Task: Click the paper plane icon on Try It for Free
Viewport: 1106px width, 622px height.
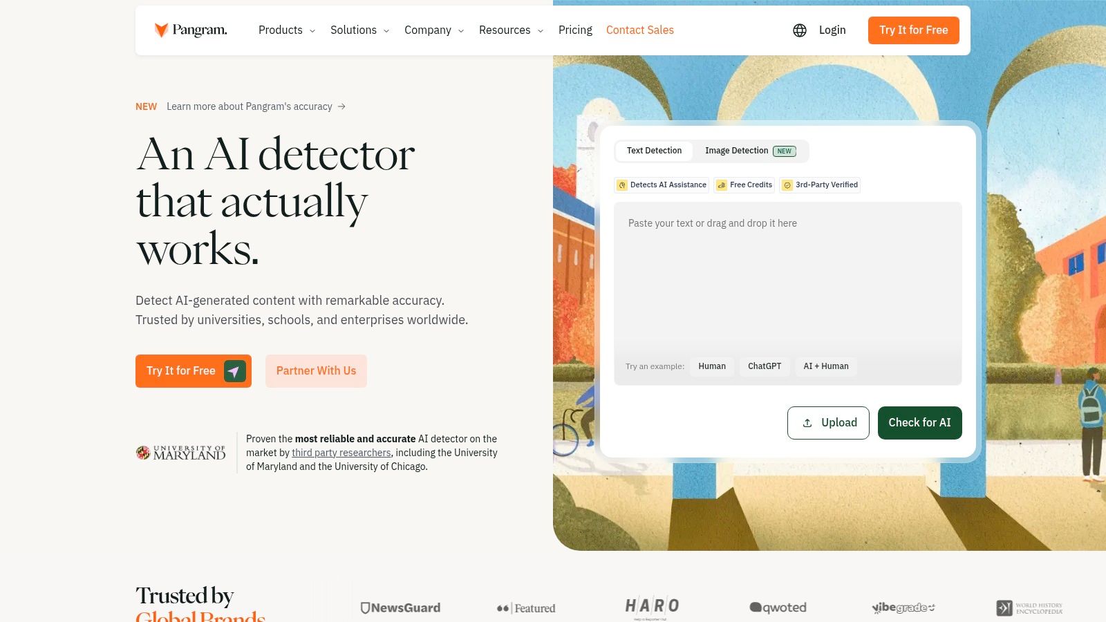Action: [235, 371]
